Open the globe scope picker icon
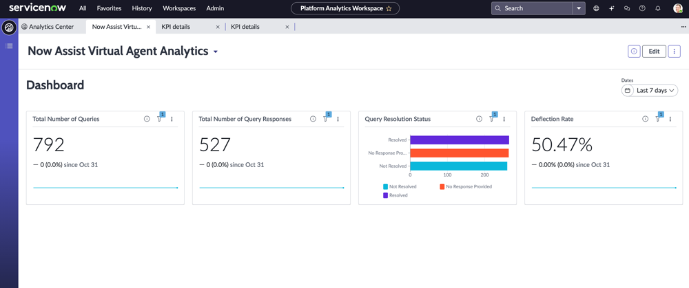The height and width of the screenshot is (288, 689). tap(596, 8)
